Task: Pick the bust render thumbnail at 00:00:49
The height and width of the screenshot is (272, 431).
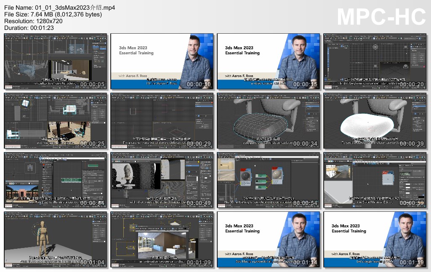Action: pyautogui.click(x=162, y=180)
